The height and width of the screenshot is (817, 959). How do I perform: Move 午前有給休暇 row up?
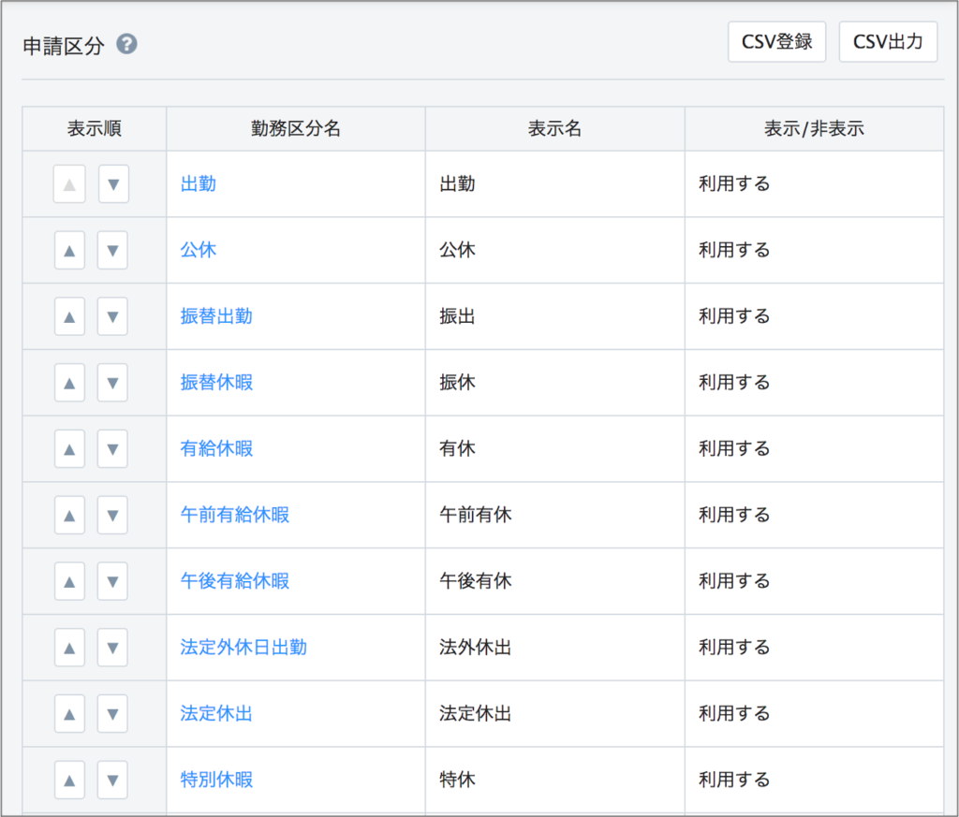tap(69, 515)
